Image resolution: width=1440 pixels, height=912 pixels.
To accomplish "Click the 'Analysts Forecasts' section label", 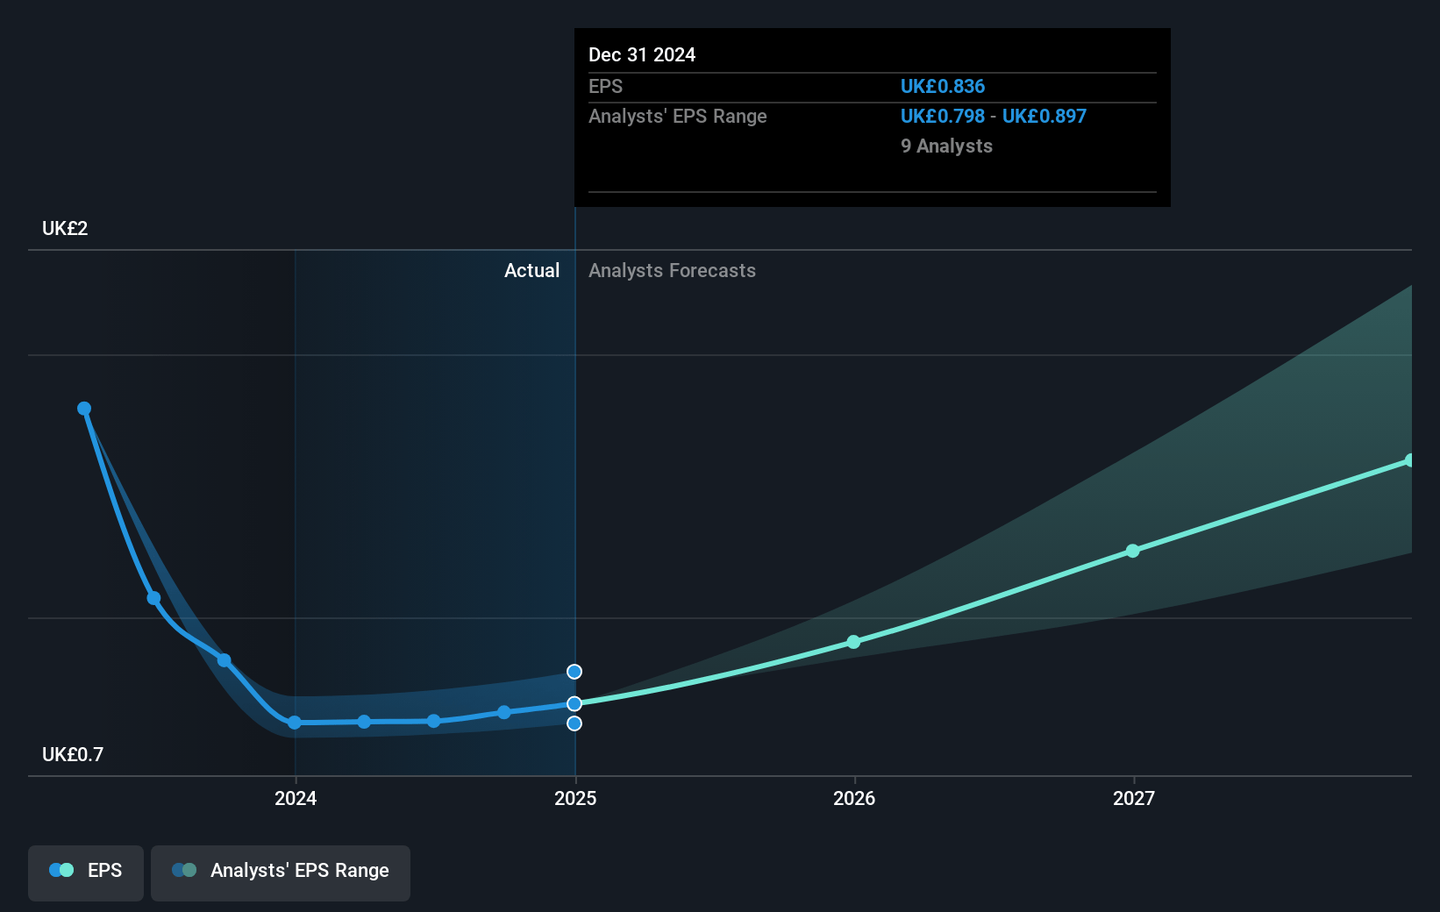I will 672,271.
